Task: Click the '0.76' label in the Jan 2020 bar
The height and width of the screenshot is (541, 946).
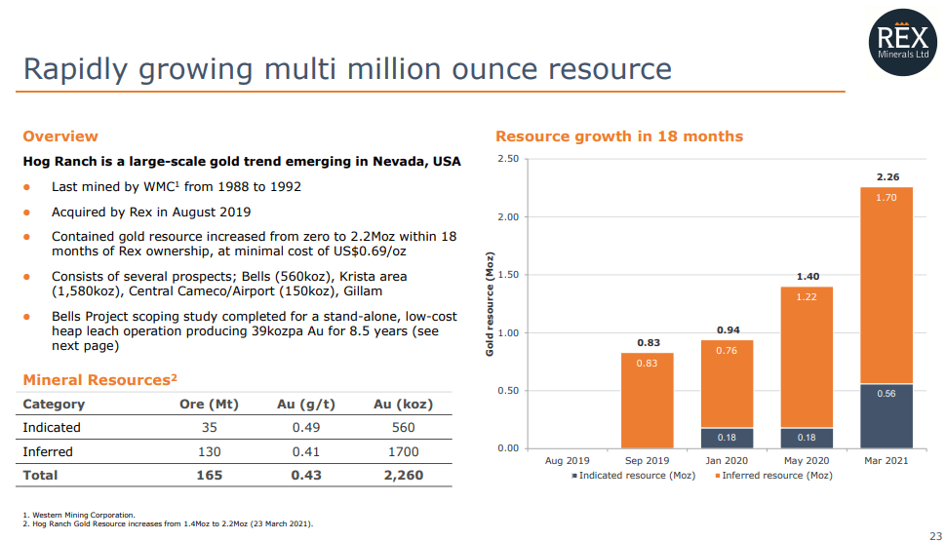Action: point(727,351)
